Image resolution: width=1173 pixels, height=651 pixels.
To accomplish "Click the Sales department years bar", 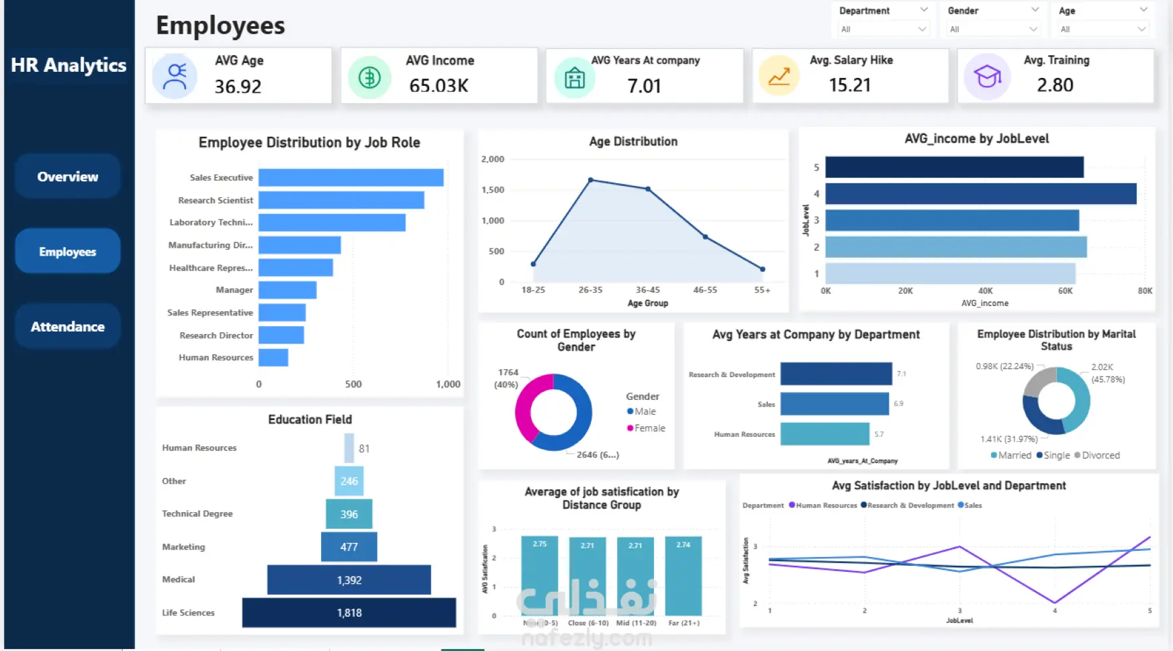I will [835, 404].
